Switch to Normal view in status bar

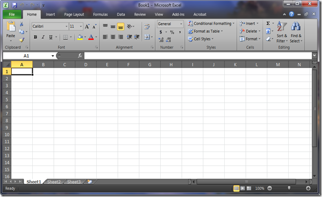[x=237, y=188]
